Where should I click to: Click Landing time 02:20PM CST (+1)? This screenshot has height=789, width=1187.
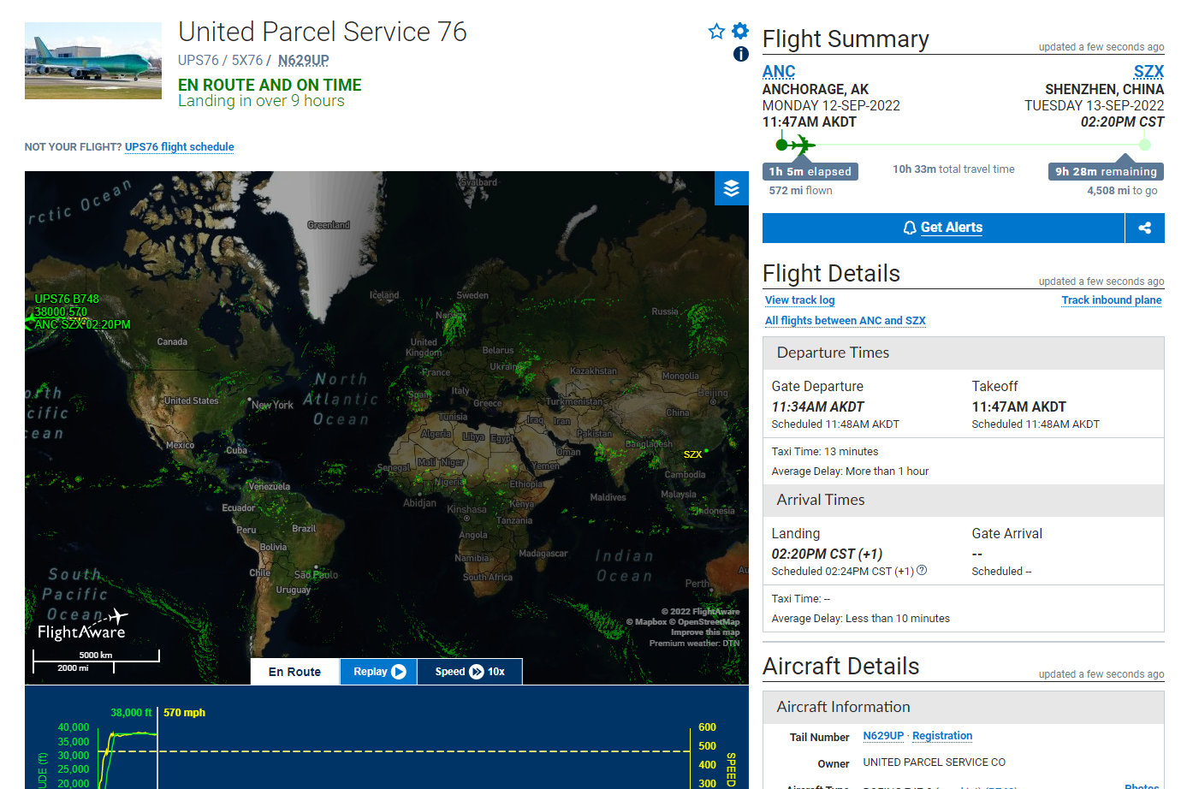(827, 554)
